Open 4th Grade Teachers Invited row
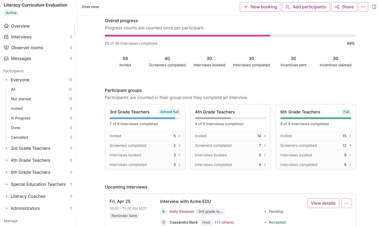Image resolution: width=379 pixels, height=226 pixels. [x=230, y=136]
